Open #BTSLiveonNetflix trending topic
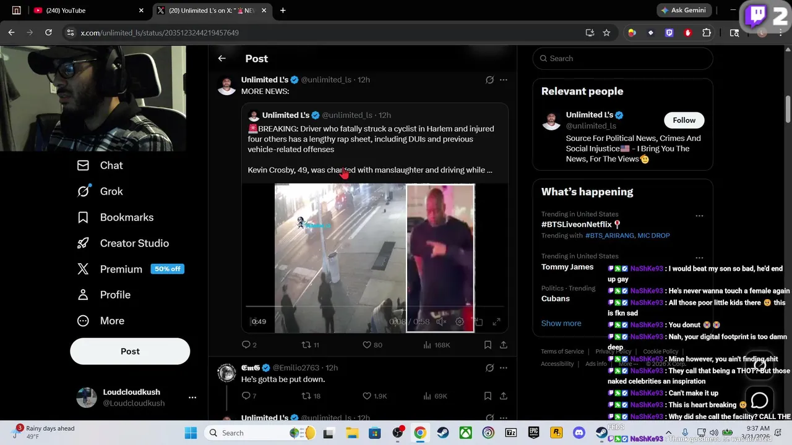The width and height of the screenshot is (792, 445). (581, 224)
